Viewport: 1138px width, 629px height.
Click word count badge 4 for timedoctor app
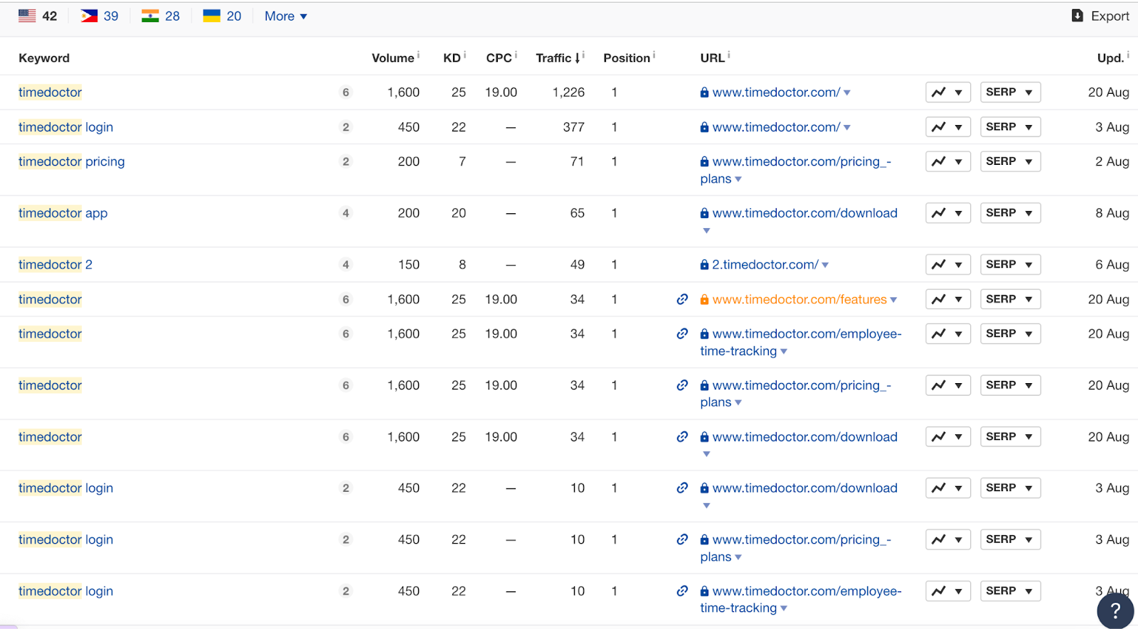click(x=346, y=213)
